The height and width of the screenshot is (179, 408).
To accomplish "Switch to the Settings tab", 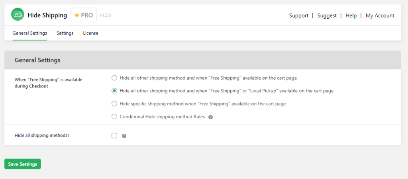I will [65, 33].
